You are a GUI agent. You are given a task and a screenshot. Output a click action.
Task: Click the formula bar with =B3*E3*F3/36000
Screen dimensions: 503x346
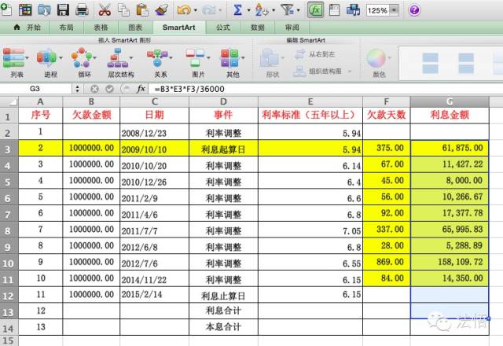[325, 89]
